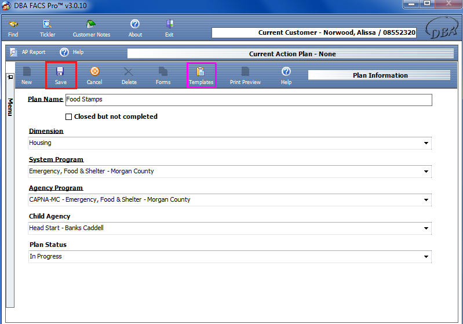Expand the Dimension dropdown
The image size is (463, 324).
[426, 143]
